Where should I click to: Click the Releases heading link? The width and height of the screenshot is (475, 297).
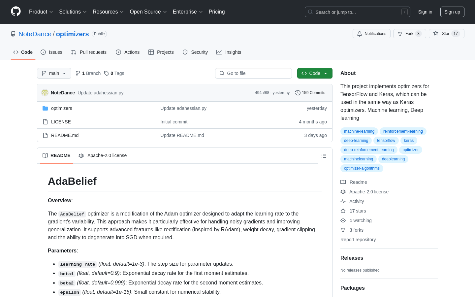[352, 258]
